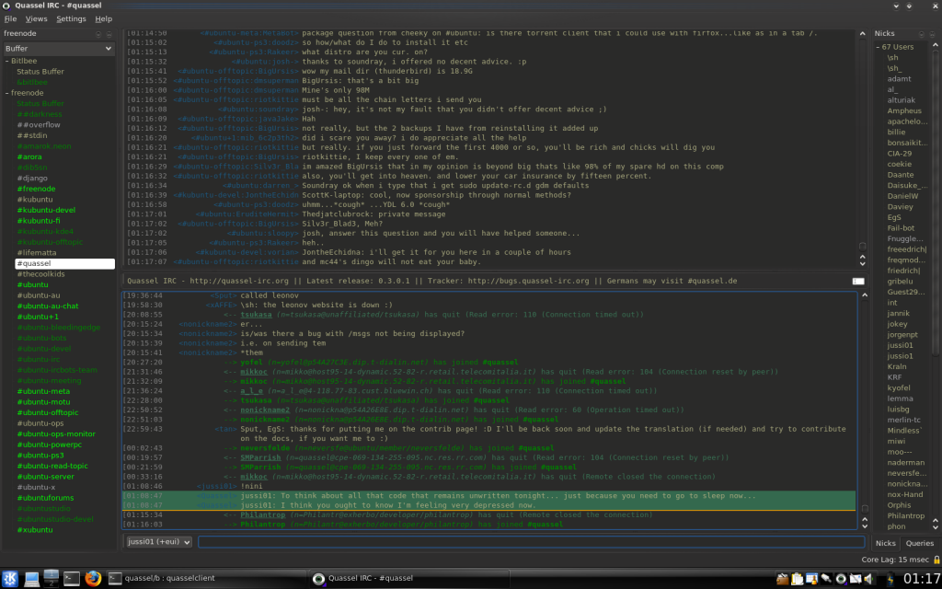Switch to the Queries tab
The width and height of the screenshot is (942, 589).
920,544
